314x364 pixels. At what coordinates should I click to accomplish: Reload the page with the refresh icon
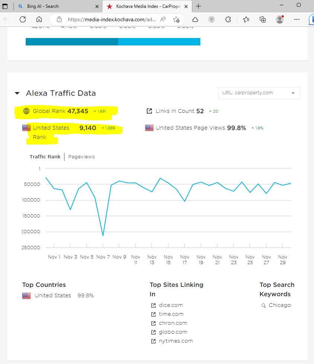point(23,19)
